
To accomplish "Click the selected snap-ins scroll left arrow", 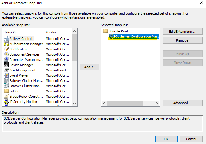I will point(104,103).
